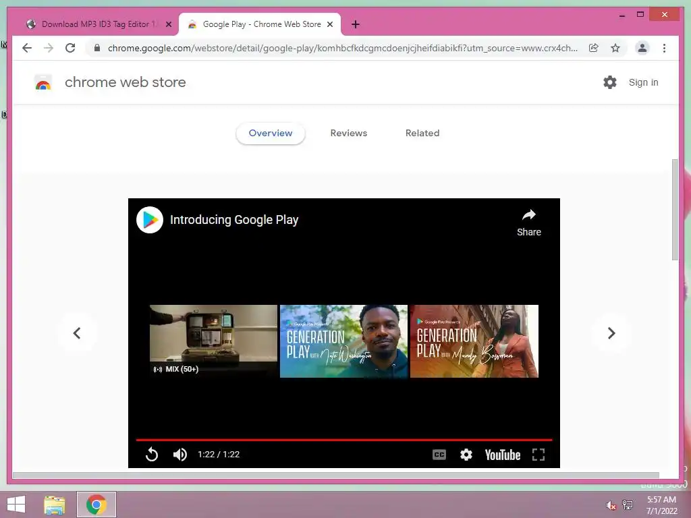Click the network icon in the system tray
This screenshot has width=691, height=518.
(628, 505)
